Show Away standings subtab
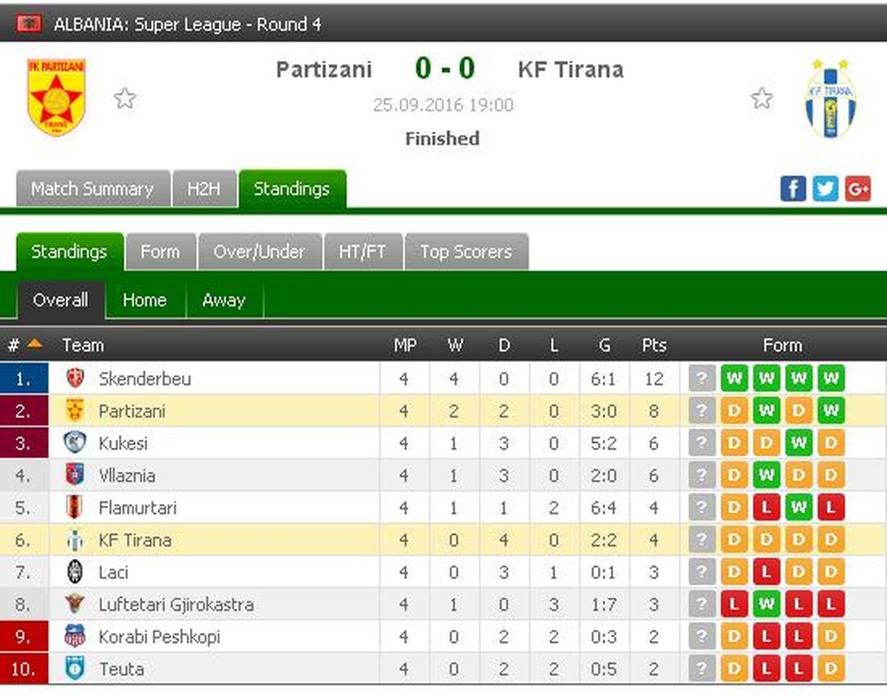Image resolution: width=887 pixels, height=698 pixels. point(224,300)
